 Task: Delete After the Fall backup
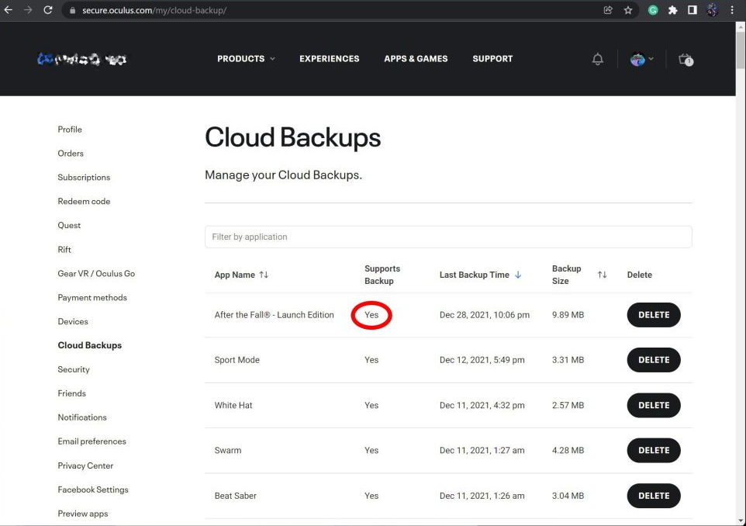653,315
